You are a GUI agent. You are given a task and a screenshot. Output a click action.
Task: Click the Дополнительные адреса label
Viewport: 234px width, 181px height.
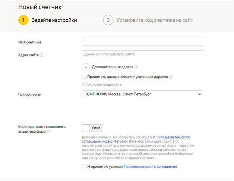point(112,67)
